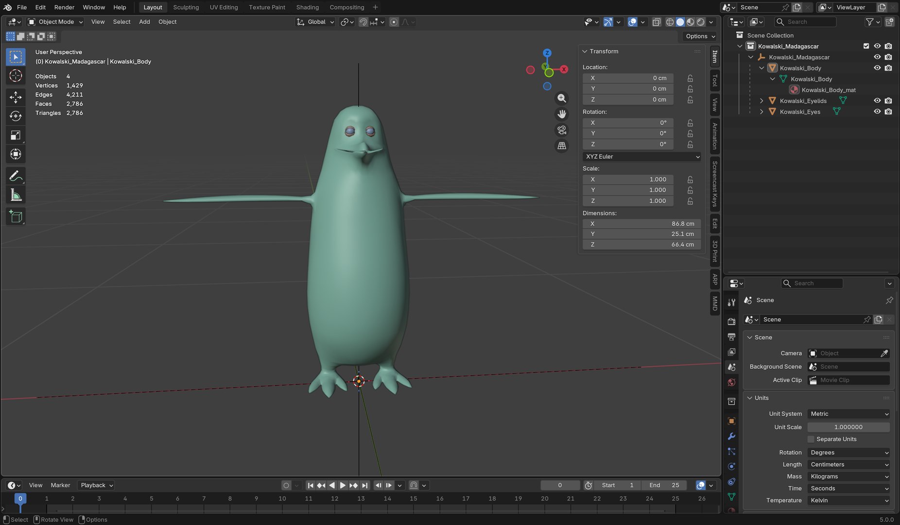The height and width of the screenshot is (525, 900).
Task: Toggle lock on Location X
Action: click(x=690, y=78)
